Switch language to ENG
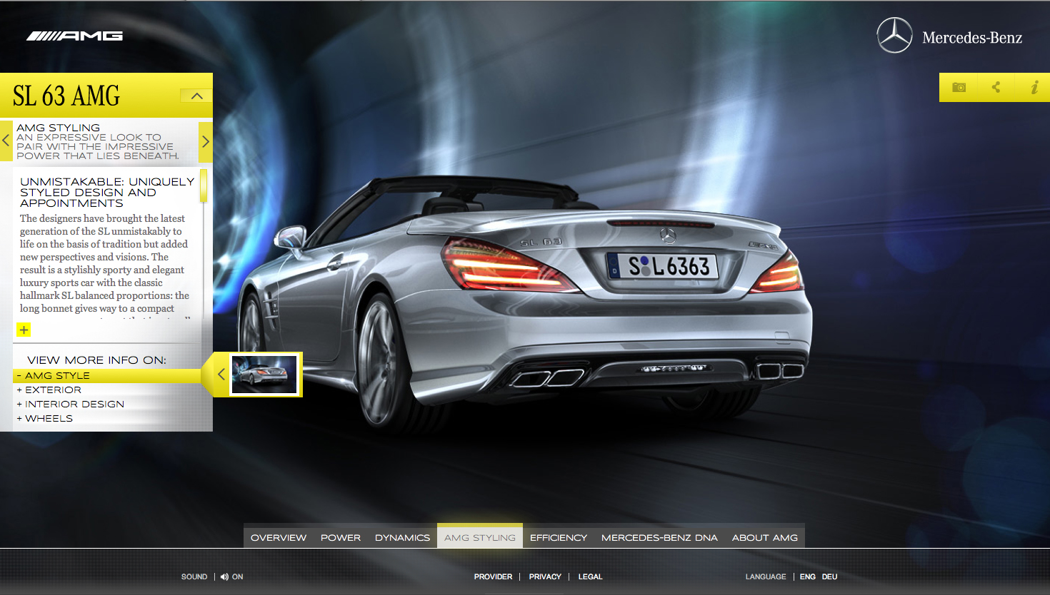Image resolution: width=1050 pixels, height=595 pixels. click(807, 576)
